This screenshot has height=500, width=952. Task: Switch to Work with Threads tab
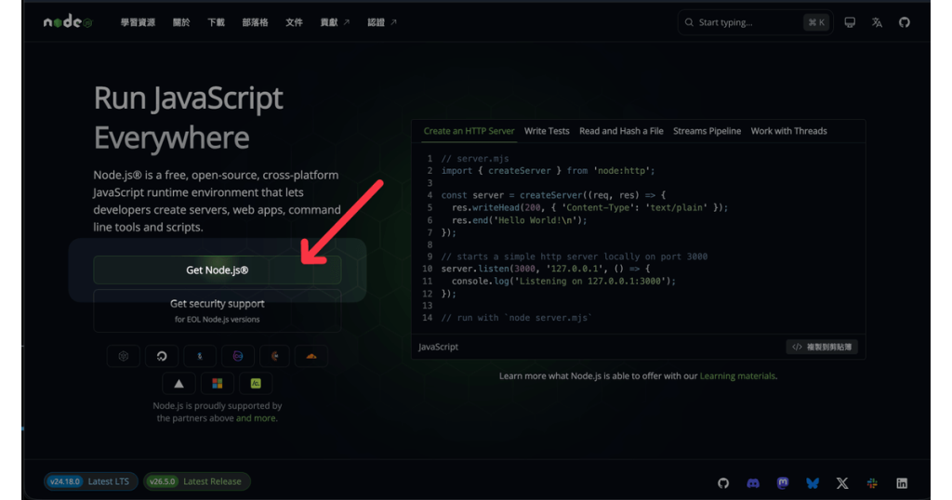(x=788, y=131)
